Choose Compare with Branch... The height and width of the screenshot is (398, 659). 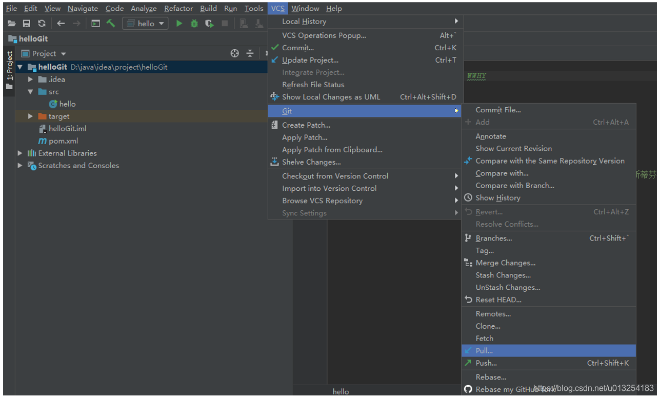pyautogui.click(x=549, y=186)
